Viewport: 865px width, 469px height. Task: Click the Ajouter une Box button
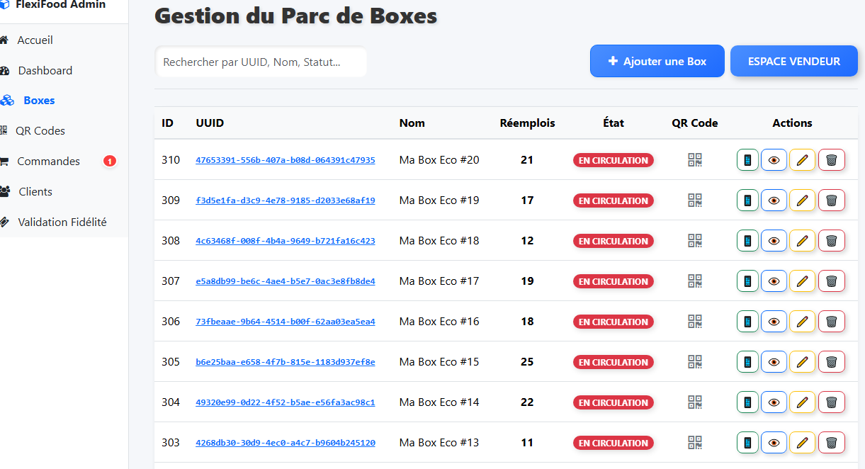point(657,62)
